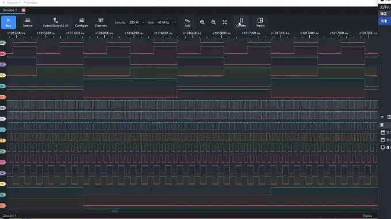The width and height of the screenshot is (391, 219).
Task: Open the Panels layout menu
Action: (260, 22)
